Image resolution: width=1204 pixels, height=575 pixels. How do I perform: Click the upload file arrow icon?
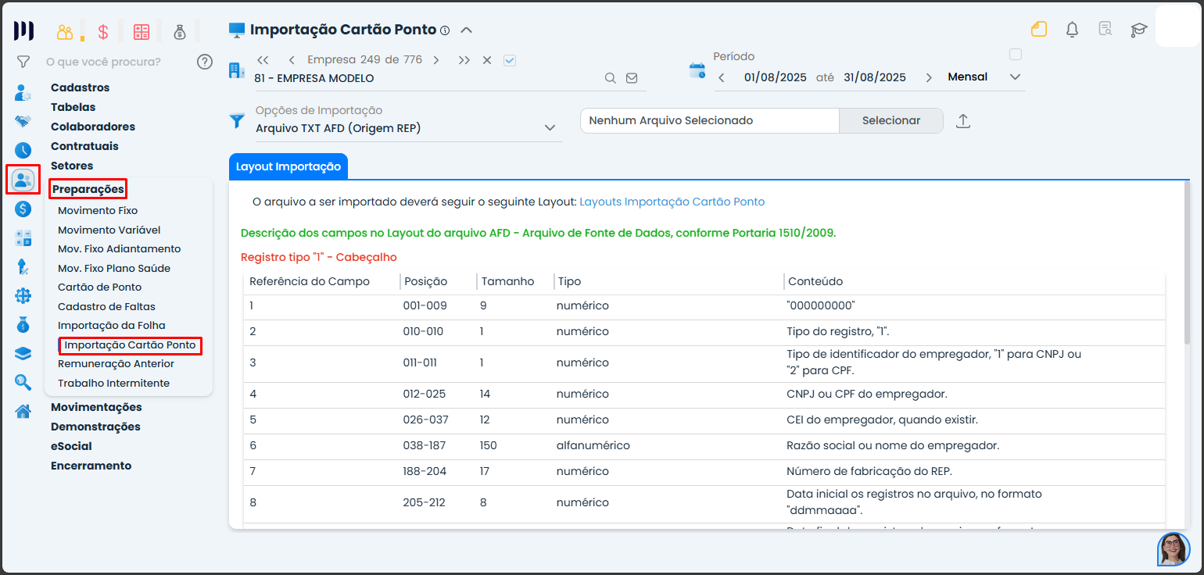(963, 121)
